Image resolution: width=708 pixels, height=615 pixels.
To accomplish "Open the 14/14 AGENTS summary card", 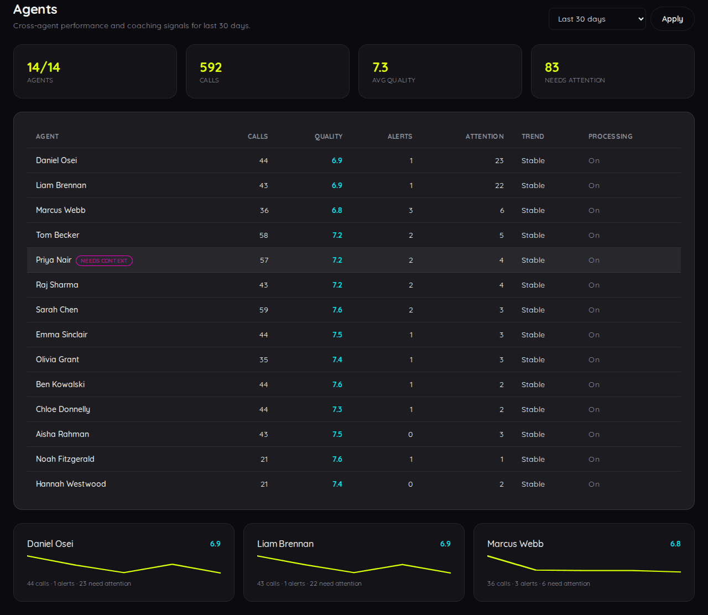I will pos(95,71).
